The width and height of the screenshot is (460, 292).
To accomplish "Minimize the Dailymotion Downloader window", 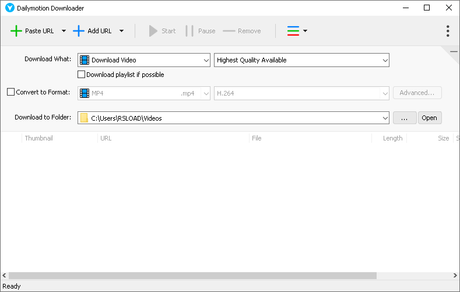I will [406, 8].
